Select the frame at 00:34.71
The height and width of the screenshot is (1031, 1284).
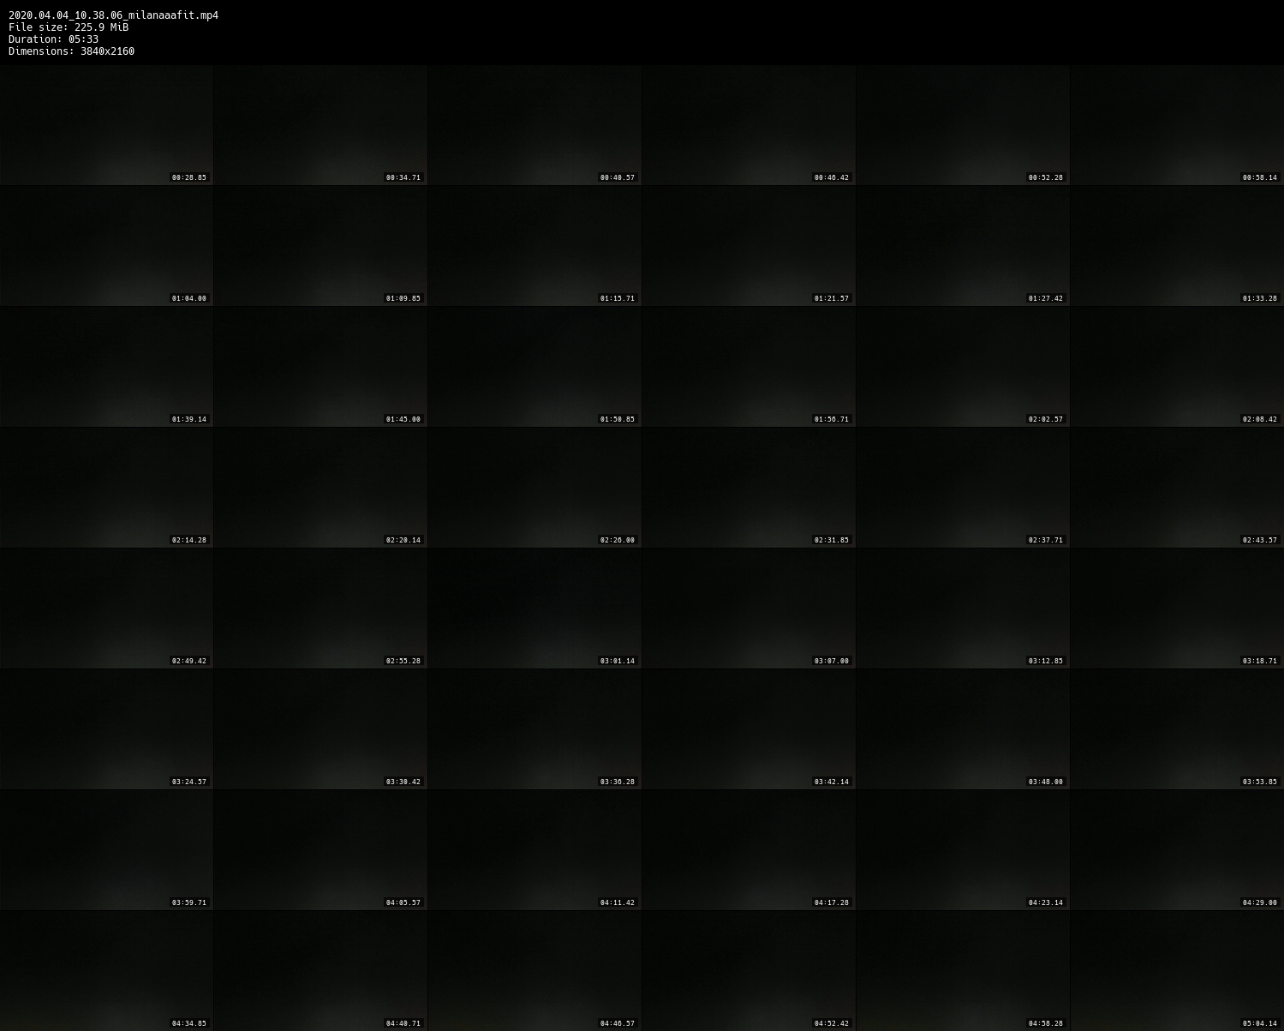click(320, 125)
